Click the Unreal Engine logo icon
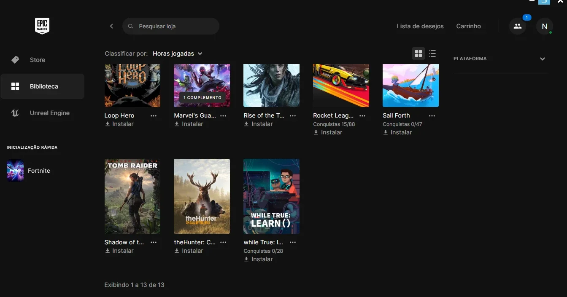Image resolution: width=567 pixels, height=297 pixels. tap(15, 113)
